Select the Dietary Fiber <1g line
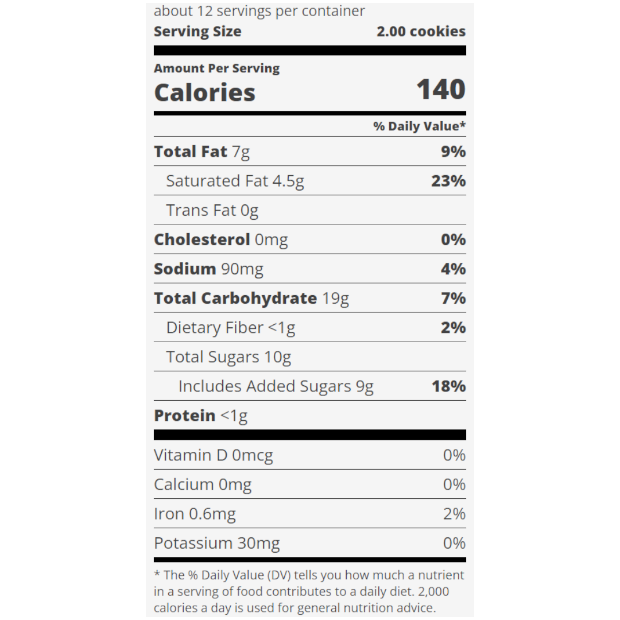This screenshot has height=620, width=620. (x=230, y=327)
